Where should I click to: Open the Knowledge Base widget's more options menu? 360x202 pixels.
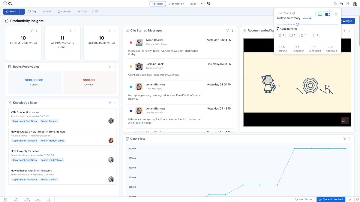pyautogui.click(x=115, y=103)
